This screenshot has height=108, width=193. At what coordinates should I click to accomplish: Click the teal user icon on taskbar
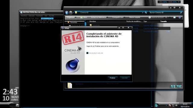pyautogui.click(x=156, y=105)
